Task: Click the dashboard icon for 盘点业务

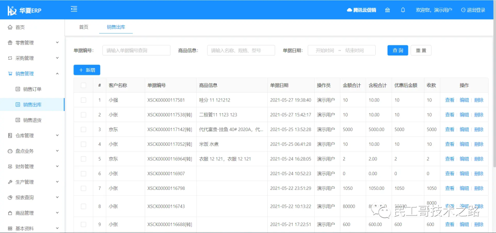Action: 10,151
